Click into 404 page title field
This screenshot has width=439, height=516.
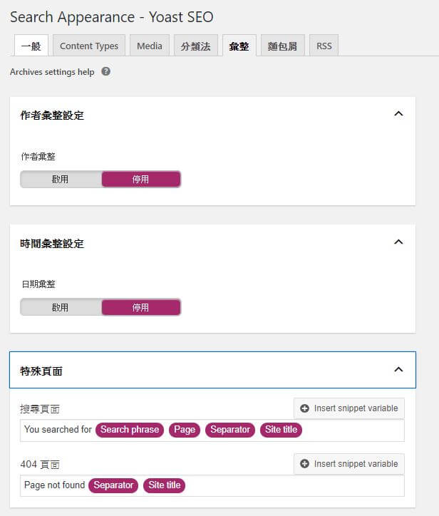[212, 485]
